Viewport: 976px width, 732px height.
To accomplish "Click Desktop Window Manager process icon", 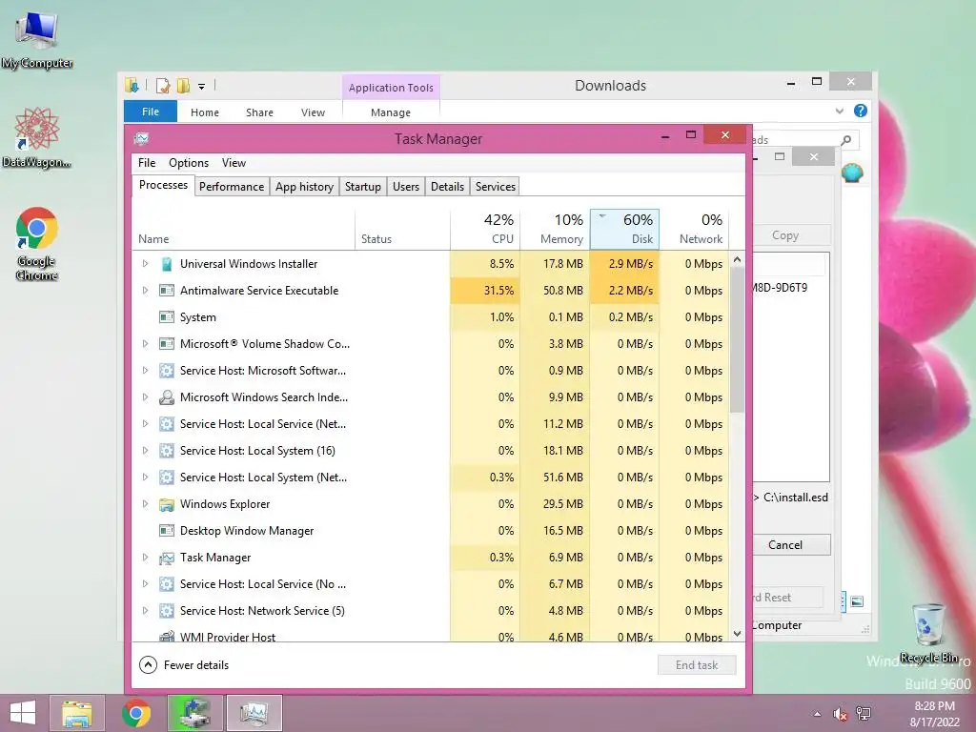I will (x=166, y=531).
